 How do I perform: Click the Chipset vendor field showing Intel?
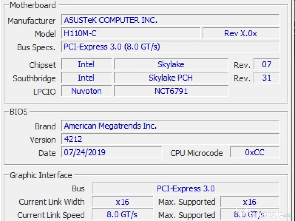[86, 64]
